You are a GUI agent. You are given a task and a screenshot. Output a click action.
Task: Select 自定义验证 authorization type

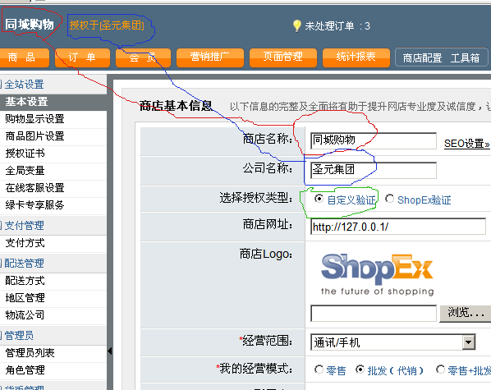coord(319,199)
